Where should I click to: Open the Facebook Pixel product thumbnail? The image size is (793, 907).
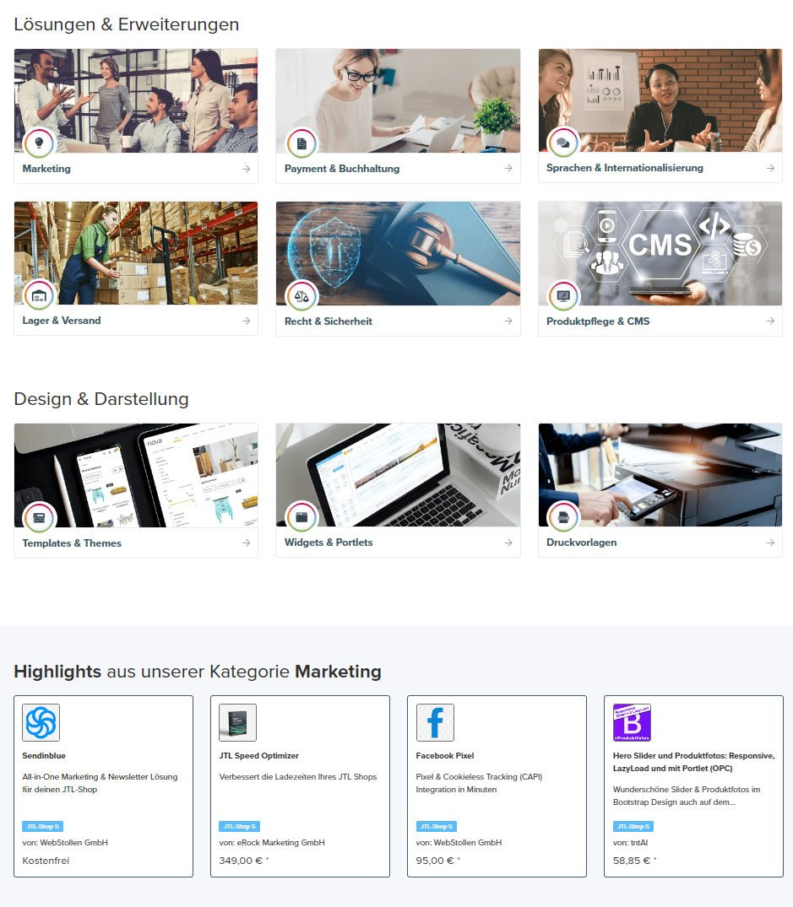pos(434,722)
